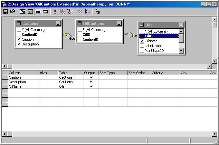This screenshot has width=219, height=145.
Task: Toggle Output checkmark for OilName row
Action: [91, 86]
